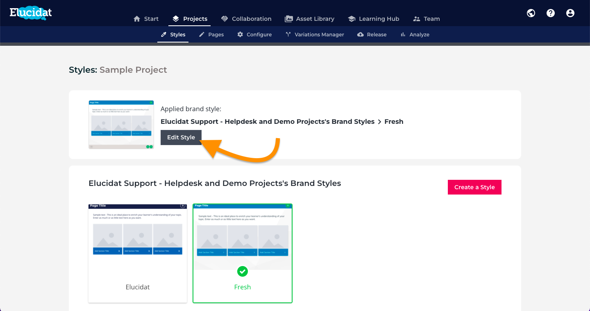Click the Create a Style button

[x=474, y=187]
